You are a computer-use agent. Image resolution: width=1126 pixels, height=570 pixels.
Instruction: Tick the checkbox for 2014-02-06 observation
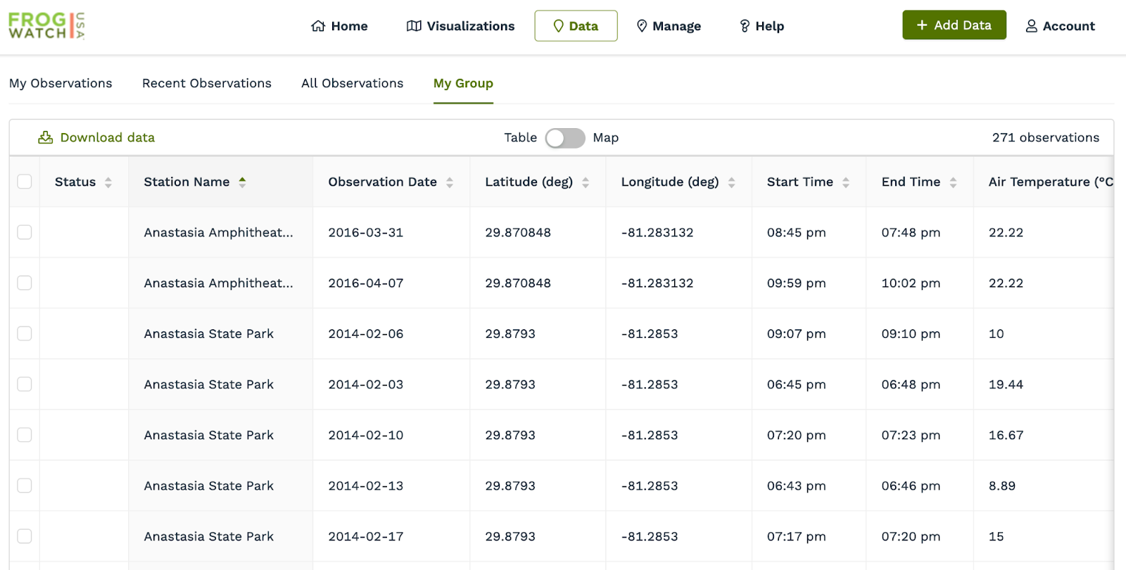click(x=25, y=334)
